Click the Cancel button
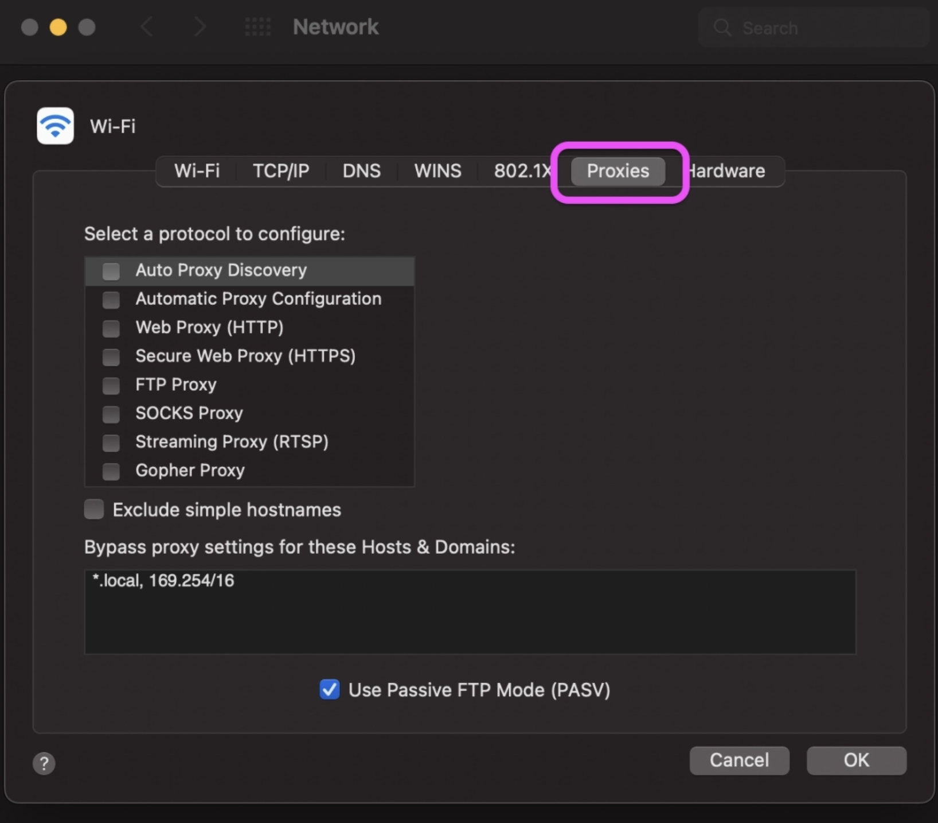The width and height of the screenshot is (938, 823). tap(739, 760)
